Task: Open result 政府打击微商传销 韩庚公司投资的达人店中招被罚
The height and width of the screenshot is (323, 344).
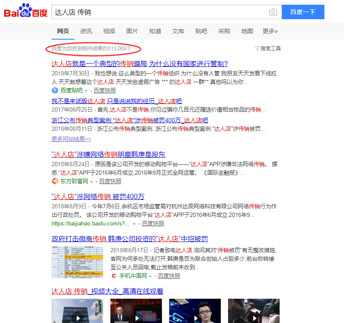Action: 130,239
